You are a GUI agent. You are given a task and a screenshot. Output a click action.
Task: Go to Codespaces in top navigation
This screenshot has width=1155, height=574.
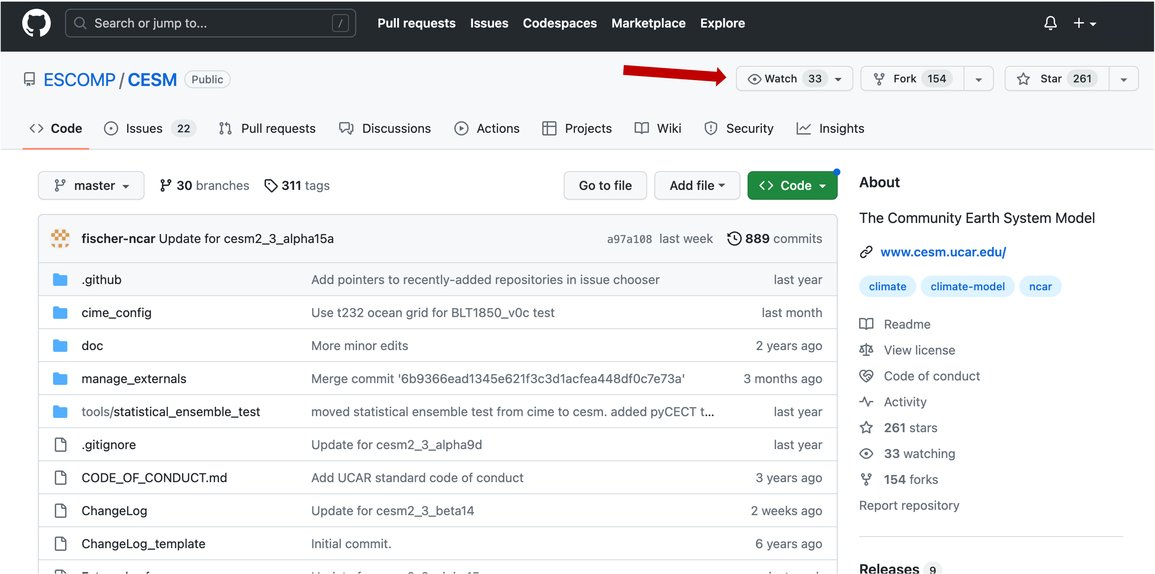pyautogui.click(x=560, y=23)
